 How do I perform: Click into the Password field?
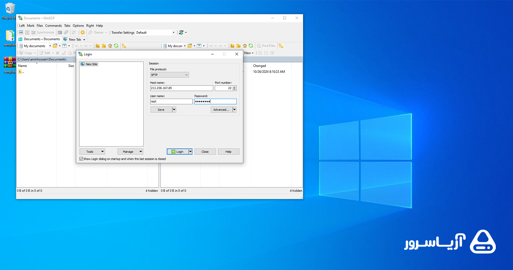tap(215, 102)
